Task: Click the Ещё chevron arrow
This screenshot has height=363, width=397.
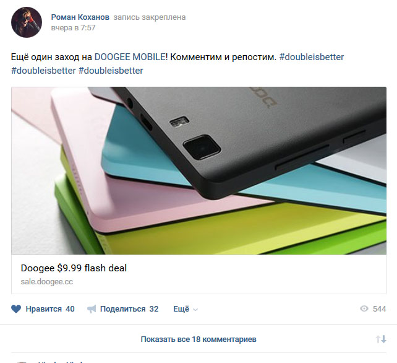Action: coord(195,310)
